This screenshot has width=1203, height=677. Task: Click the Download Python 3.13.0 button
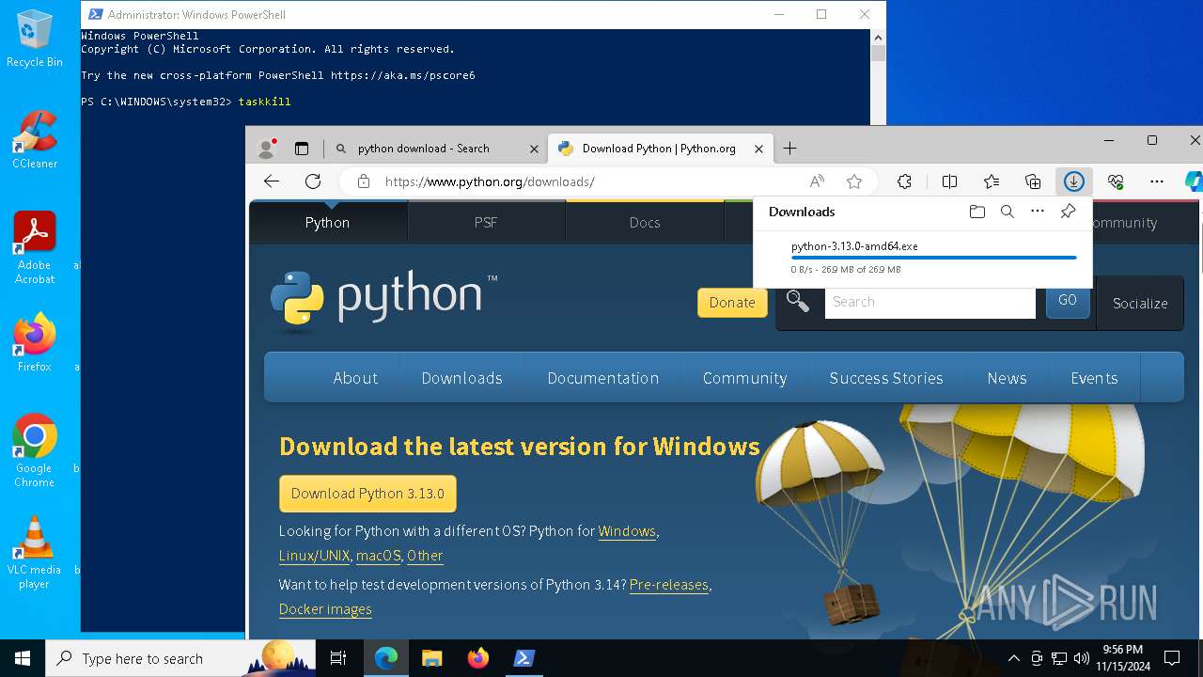click(x=367, y=494)
